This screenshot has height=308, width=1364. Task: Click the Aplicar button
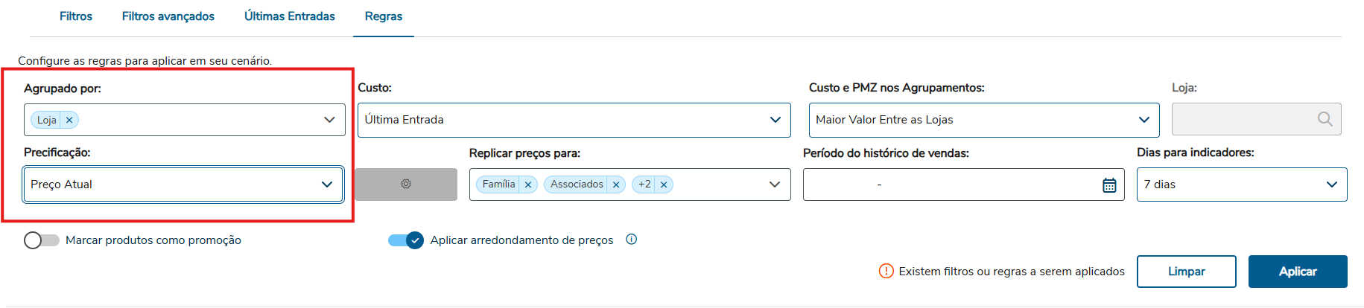(x=1297, y=272)
